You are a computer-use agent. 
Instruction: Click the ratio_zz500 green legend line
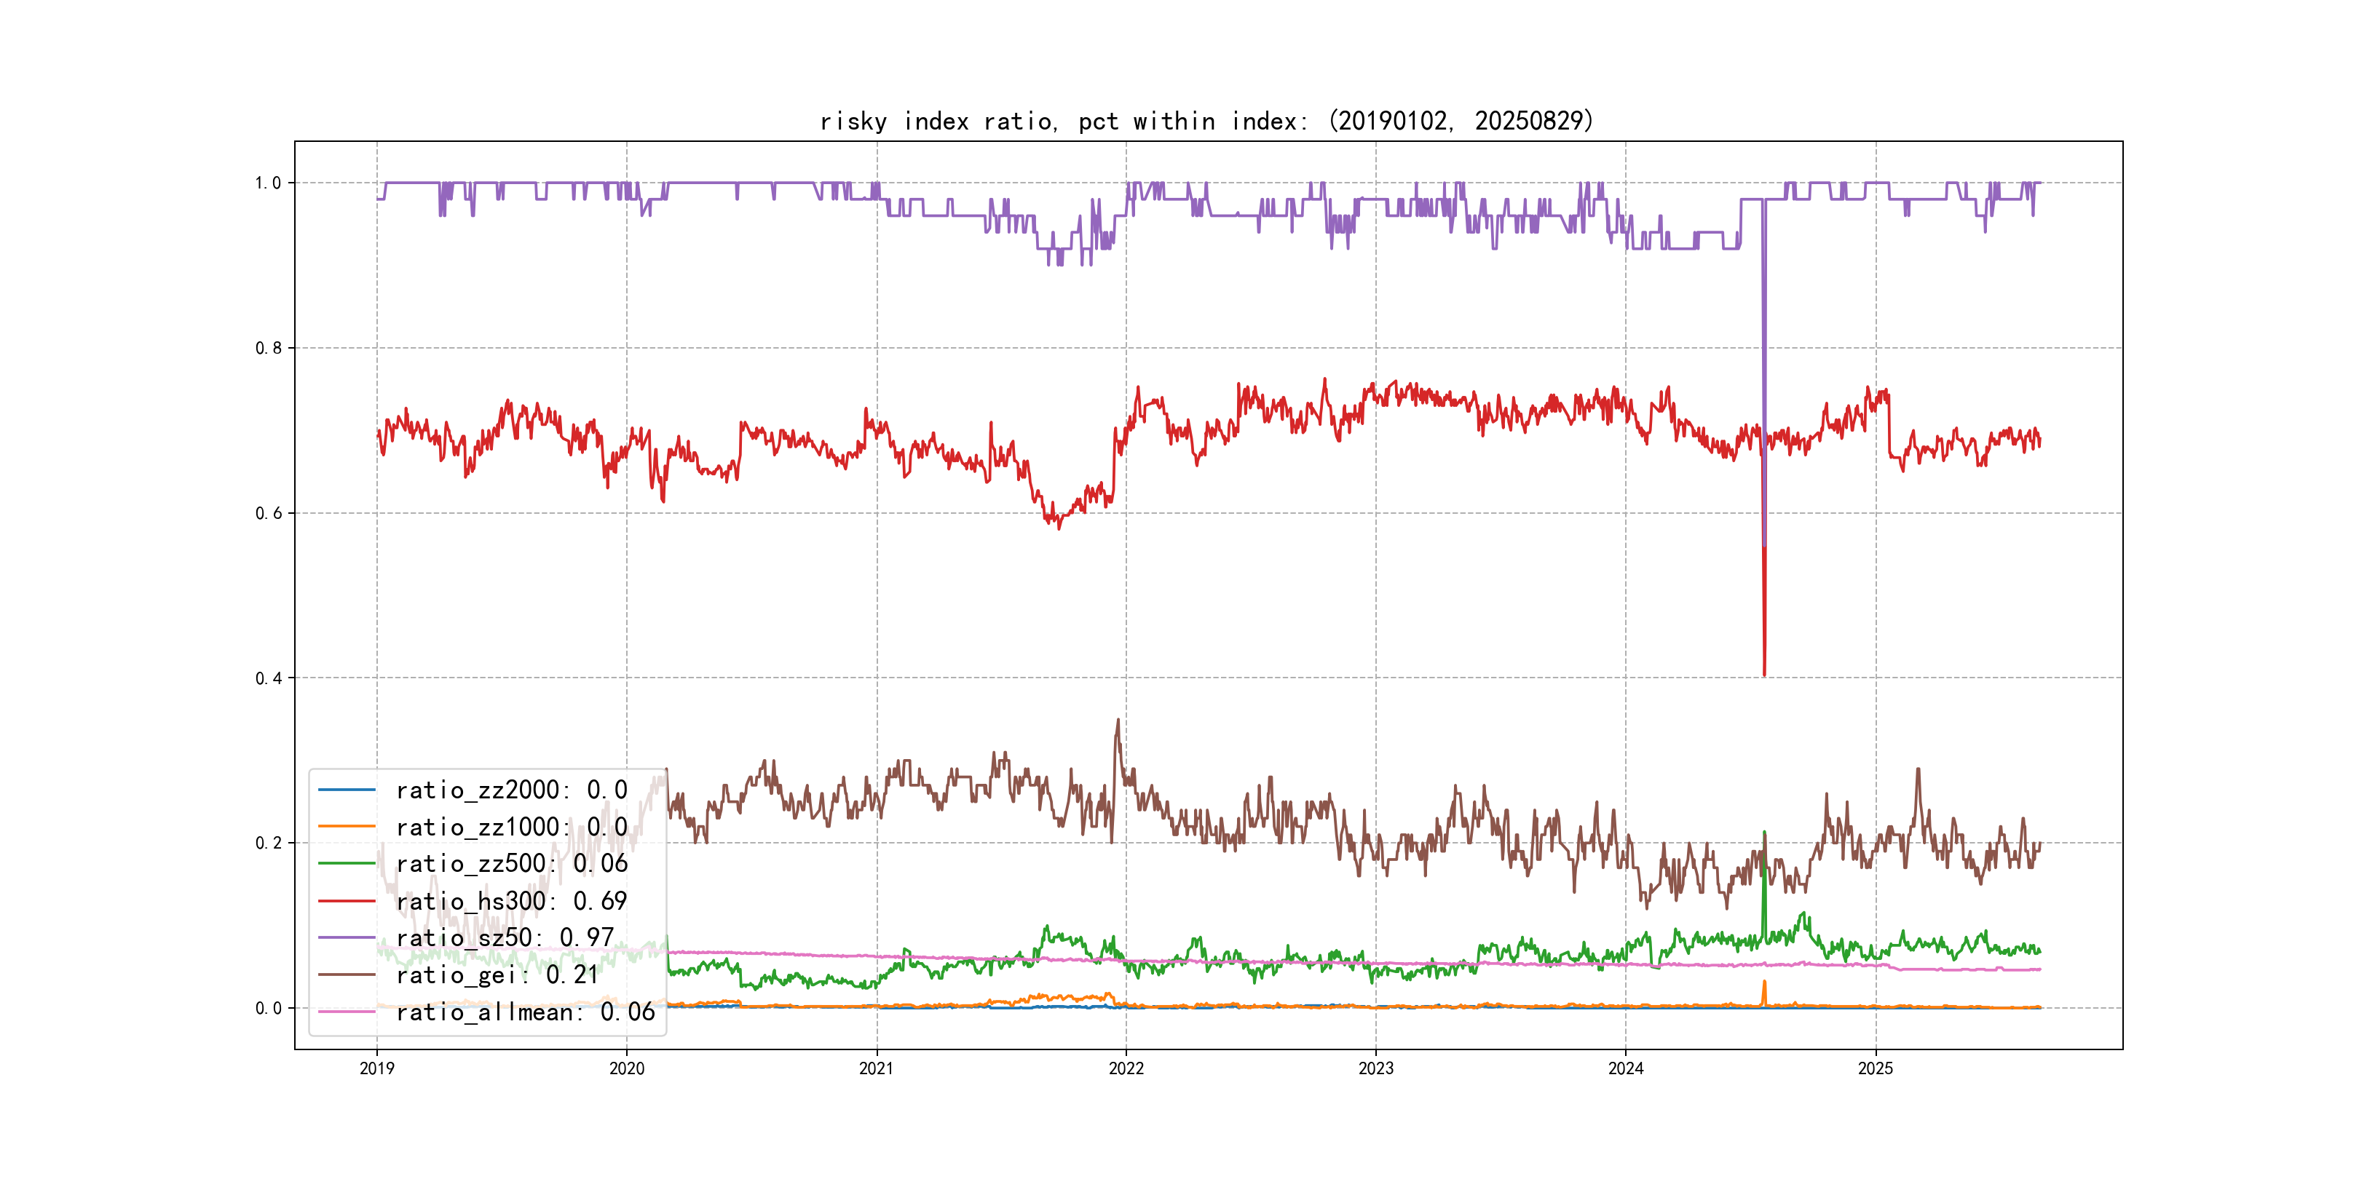pos(346,863)
